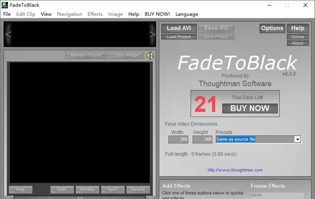Open the File menu

[x=7, y=14]
